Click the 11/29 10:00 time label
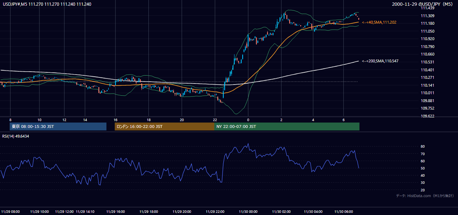Viewport: 458px width, 215px height. point(39,212)
